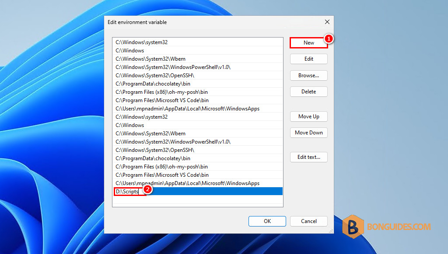448x254 pixels.
Task: Select the first C:\Windows entry in the list
Action: pos(198,51)
